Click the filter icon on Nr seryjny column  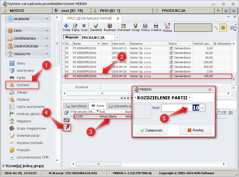(x=97, y=111)
